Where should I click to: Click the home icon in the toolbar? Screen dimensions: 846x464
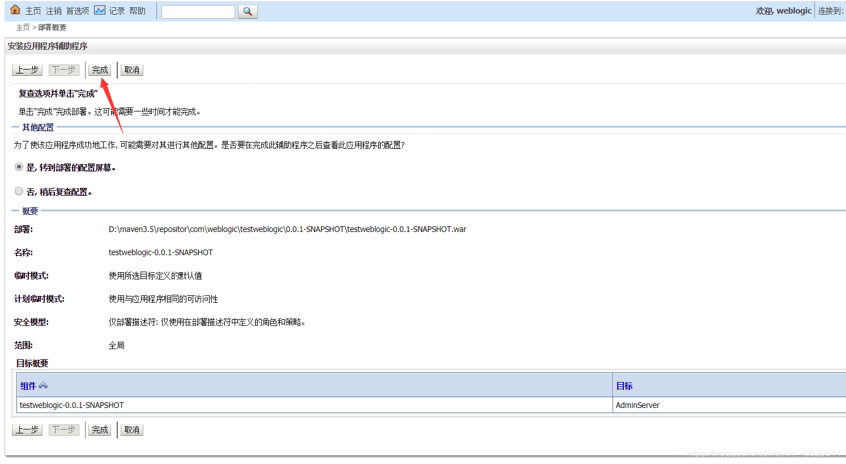(15, 10)
